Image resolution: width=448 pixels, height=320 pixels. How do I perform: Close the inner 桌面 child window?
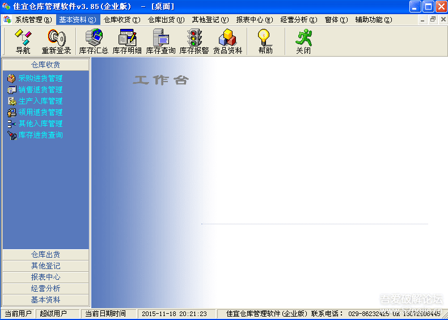pyautogui.click(x=443, y=20)
